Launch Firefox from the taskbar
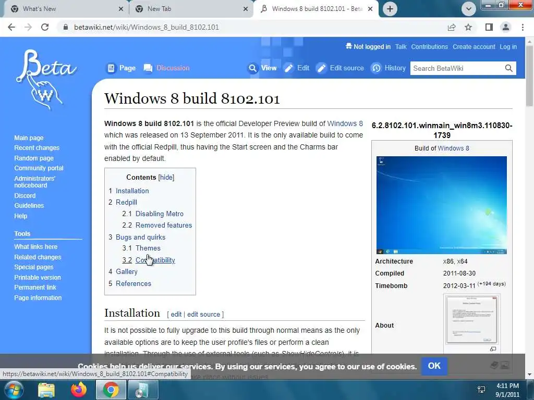Image resolution: width=534 pixels, height=400 pixels. 79,390
